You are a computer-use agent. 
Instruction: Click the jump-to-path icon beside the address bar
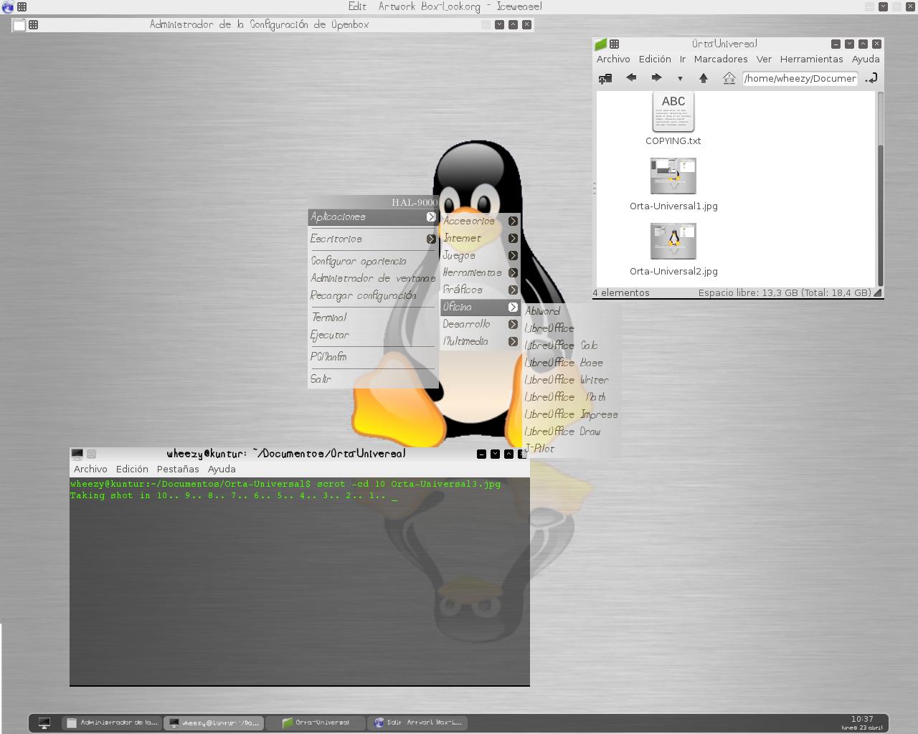(871, 77)
